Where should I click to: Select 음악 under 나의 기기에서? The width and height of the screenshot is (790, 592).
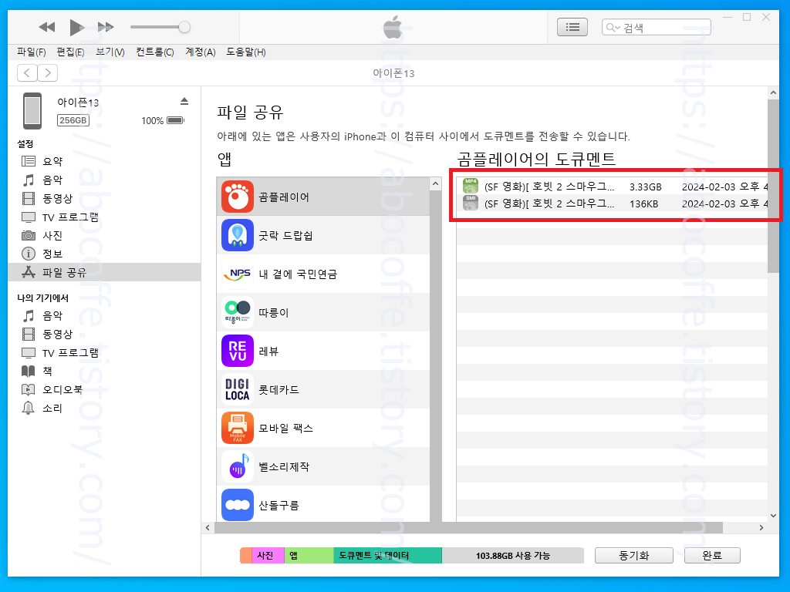[x=104, y=315]
